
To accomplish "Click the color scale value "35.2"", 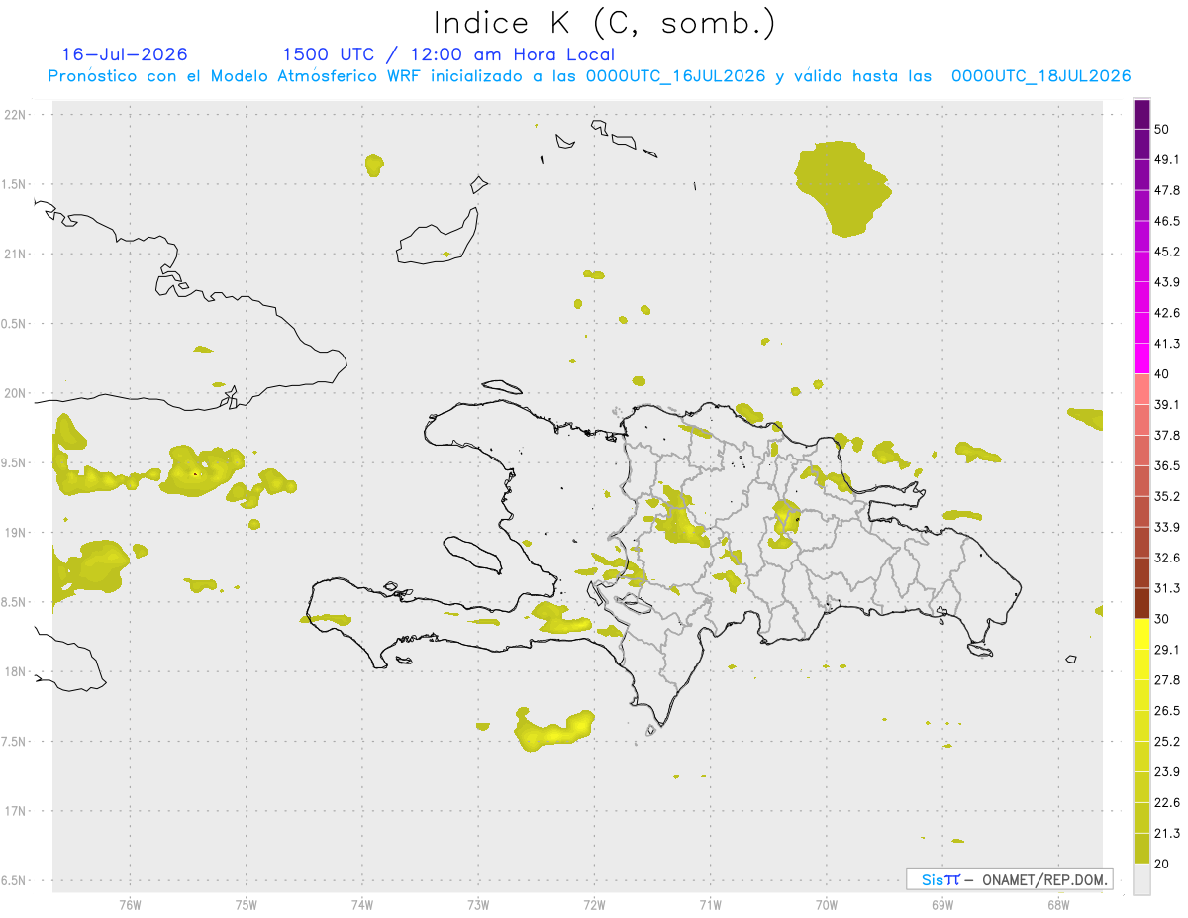I will 1167,496.
